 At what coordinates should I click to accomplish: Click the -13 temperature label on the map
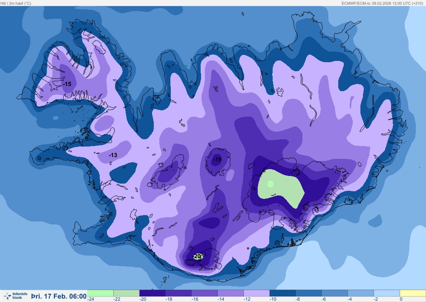(x=113, y=155)
